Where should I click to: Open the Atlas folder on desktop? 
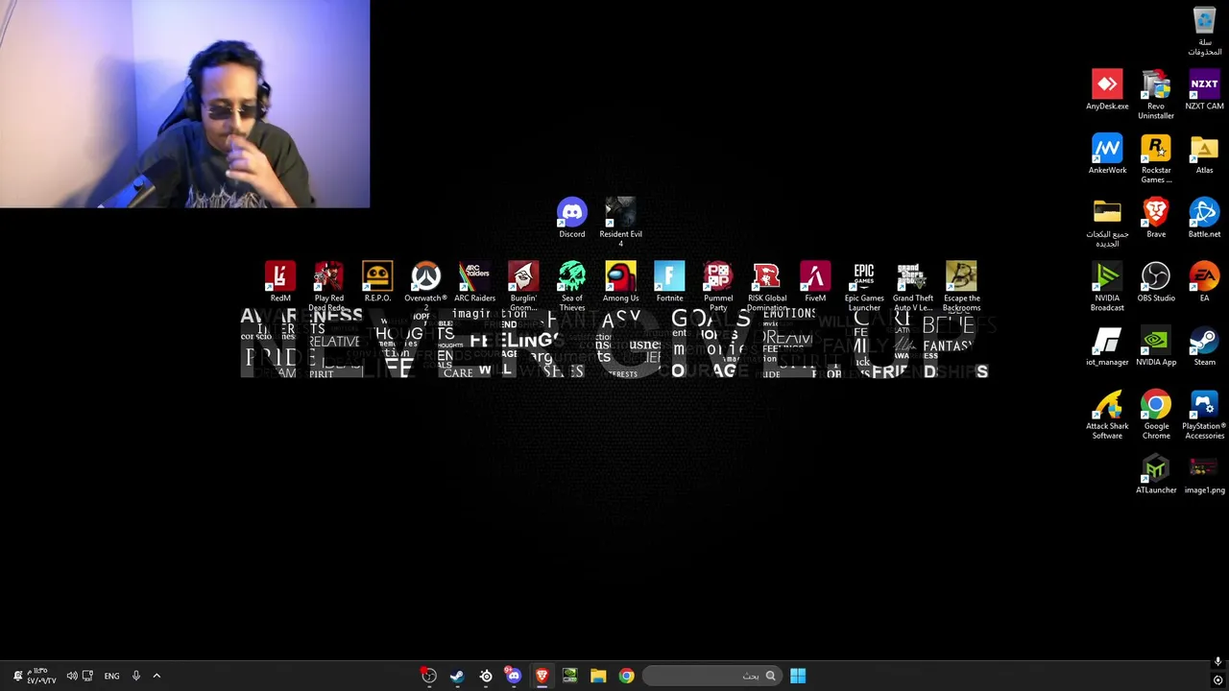[x=1204, y=155]
